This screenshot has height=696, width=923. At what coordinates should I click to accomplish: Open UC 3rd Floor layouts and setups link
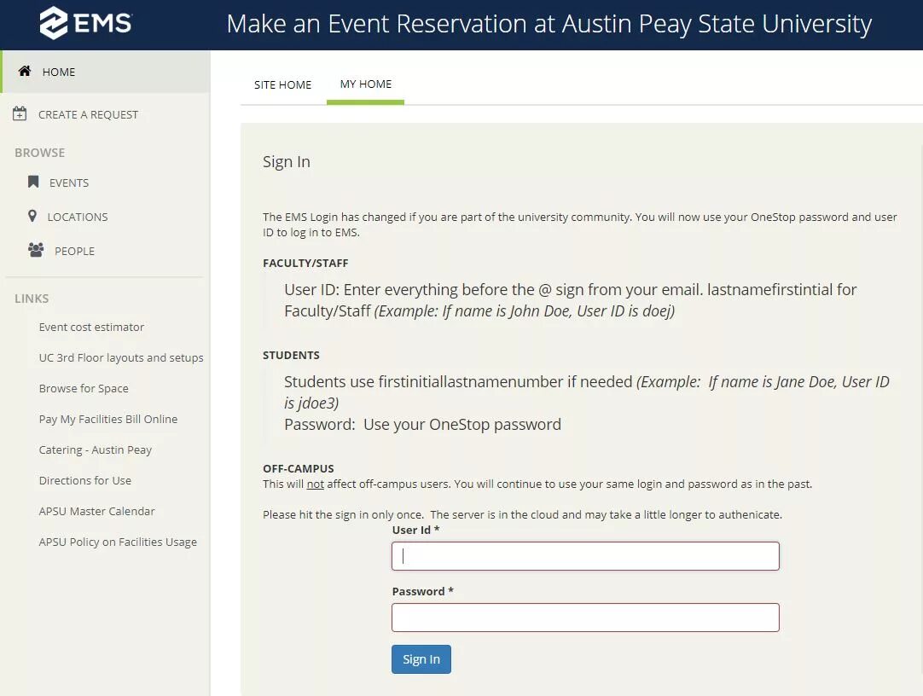coord(121,357)
